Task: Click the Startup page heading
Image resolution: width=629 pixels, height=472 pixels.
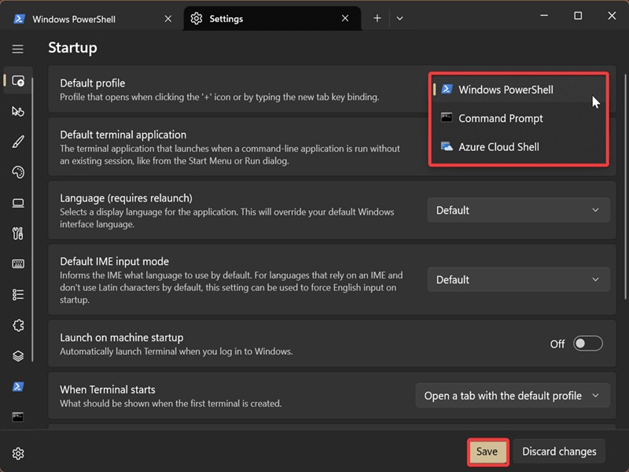Action: pyautogui.click(x=72, y=48)
